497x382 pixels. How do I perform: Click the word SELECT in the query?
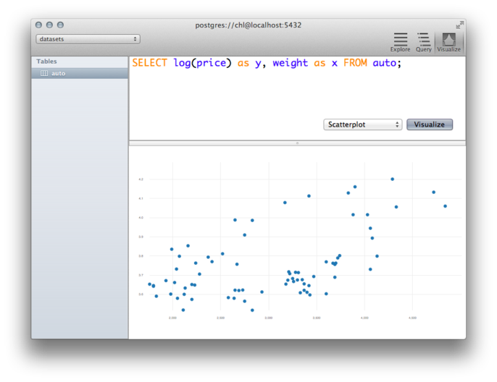coord(149,64)
